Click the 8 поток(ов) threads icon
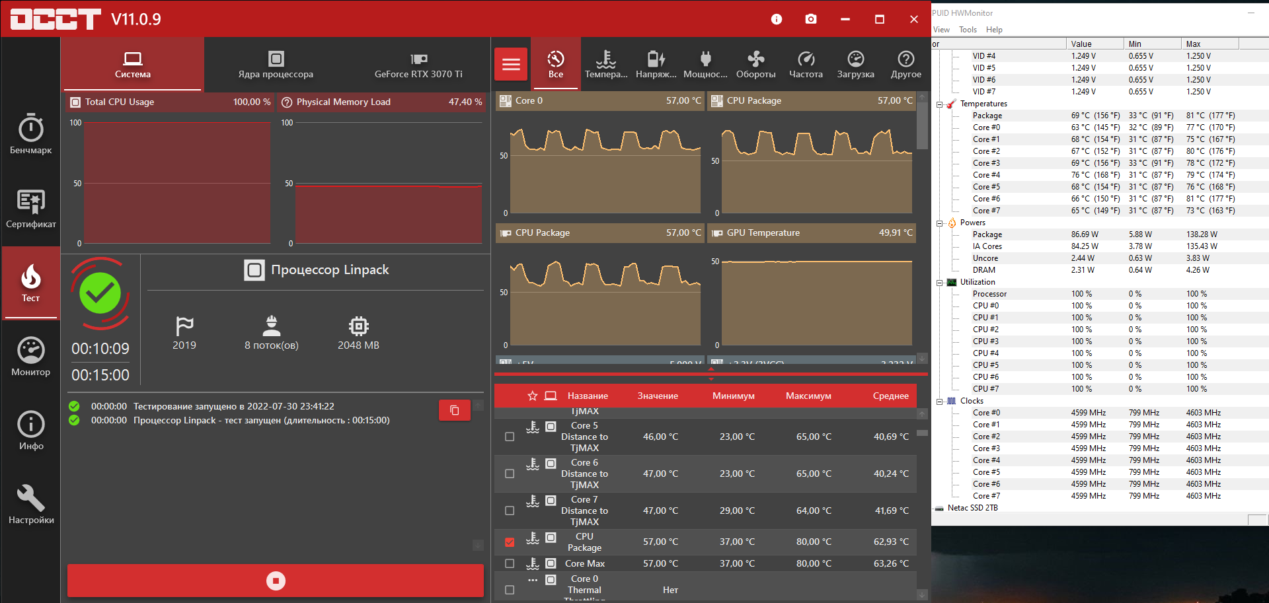 (x=272, y=326)
